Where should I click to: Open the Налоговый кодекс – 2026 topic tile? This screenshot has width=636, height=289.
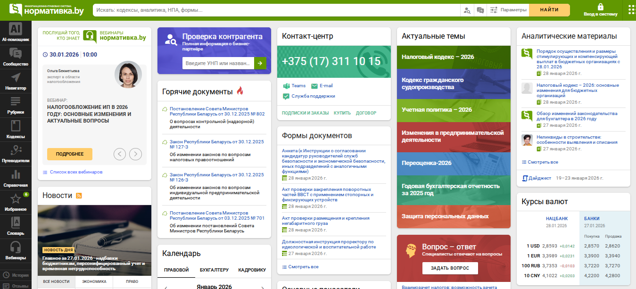(454, 57)
